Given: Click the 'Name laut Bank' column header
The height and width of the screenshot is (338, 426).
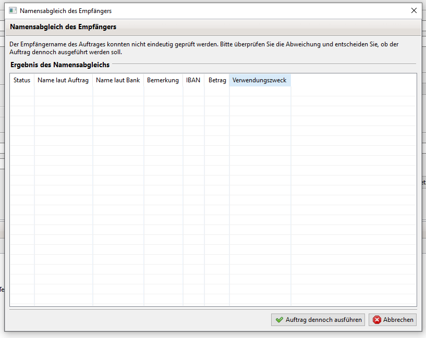Looking at the screenshot, I should (118, 80).
